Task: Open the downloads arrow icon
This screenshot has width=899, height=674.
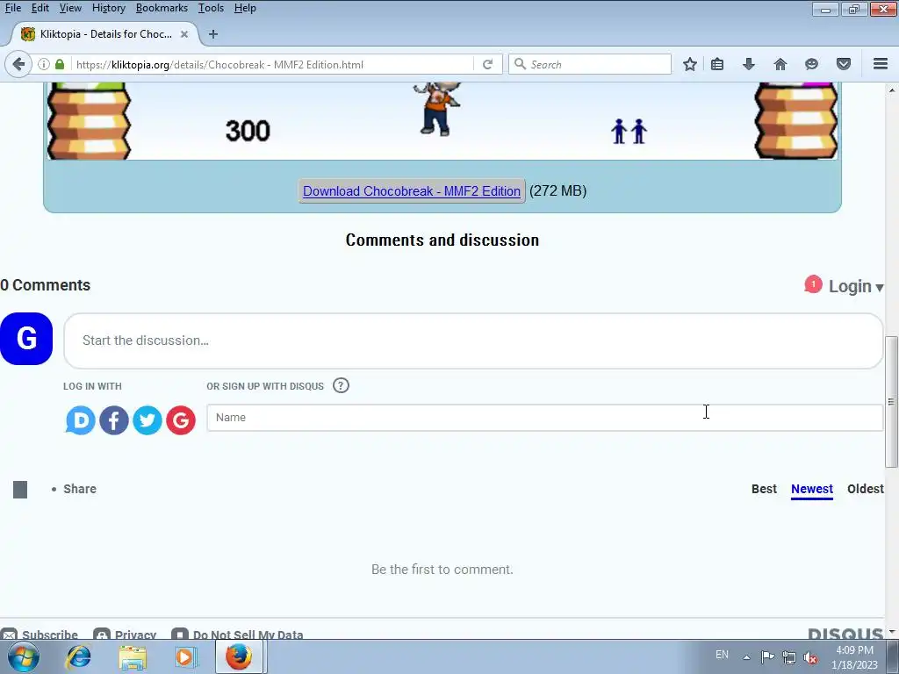Action: (x=748, y=64)
